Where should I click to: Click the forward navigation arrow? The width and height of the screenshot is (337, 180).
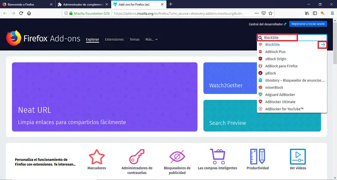pyautogui.click(x=13, y=13)
